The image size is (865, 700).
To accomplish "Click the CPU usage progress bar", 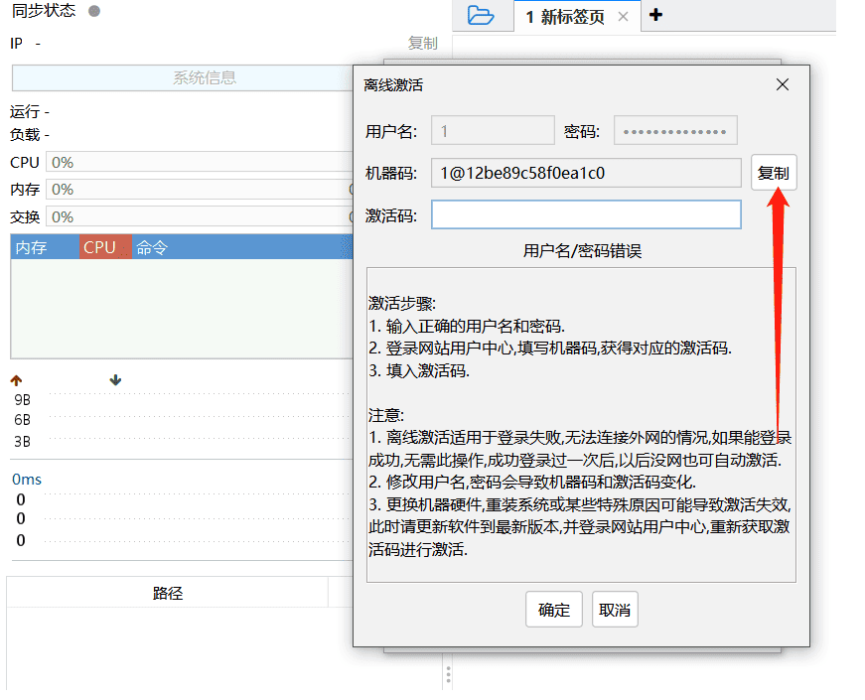I will tap(199, 162).
